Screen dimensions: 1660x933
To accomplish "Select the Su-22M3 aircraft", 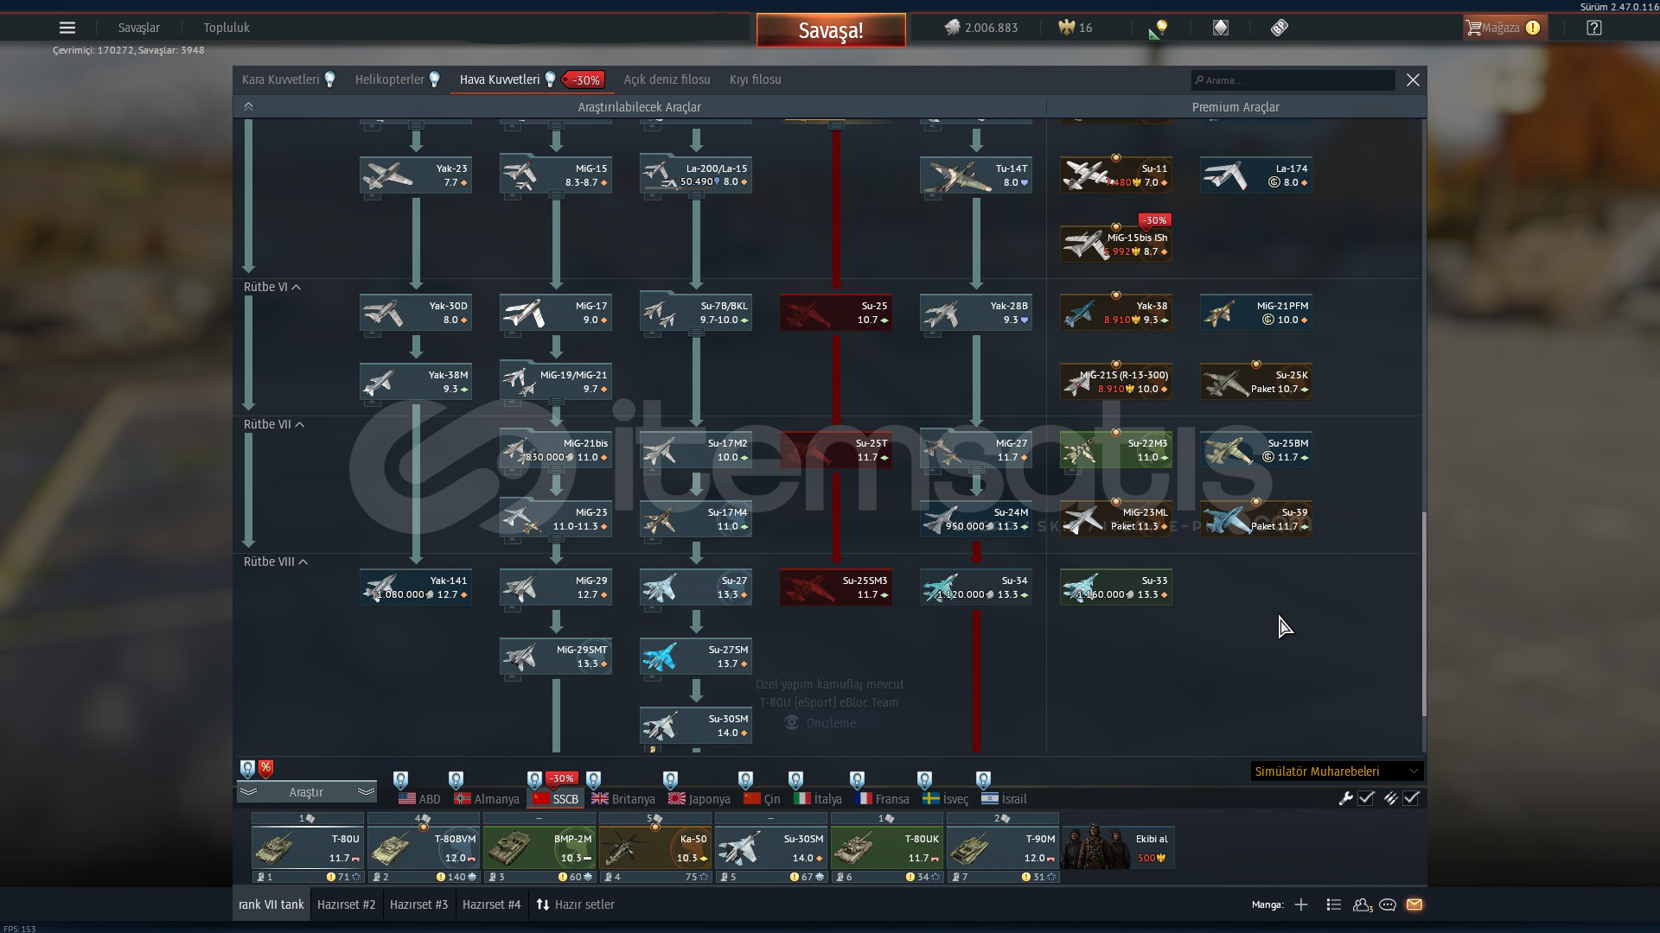I will [1116, 449].
